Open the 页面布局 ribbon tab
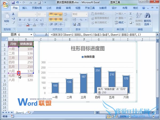The image size is (160, 120). [x=37, y=8]
